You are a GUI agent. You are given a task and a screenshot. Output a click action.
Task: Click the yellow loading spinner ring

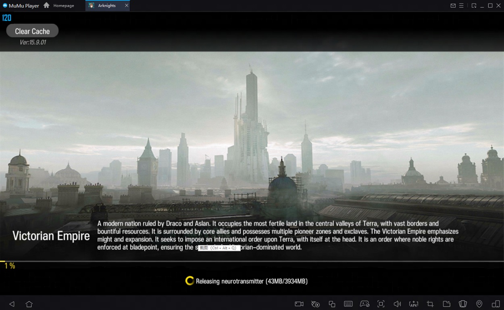coord(190,281)
